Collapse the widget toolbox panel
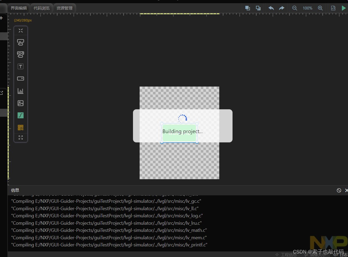Screen dimensions: 348x257 pyautogui.click(x=21, y=30)
